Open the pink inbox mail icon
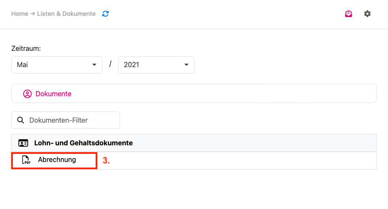The image size is (388, 209). point(349,14)
